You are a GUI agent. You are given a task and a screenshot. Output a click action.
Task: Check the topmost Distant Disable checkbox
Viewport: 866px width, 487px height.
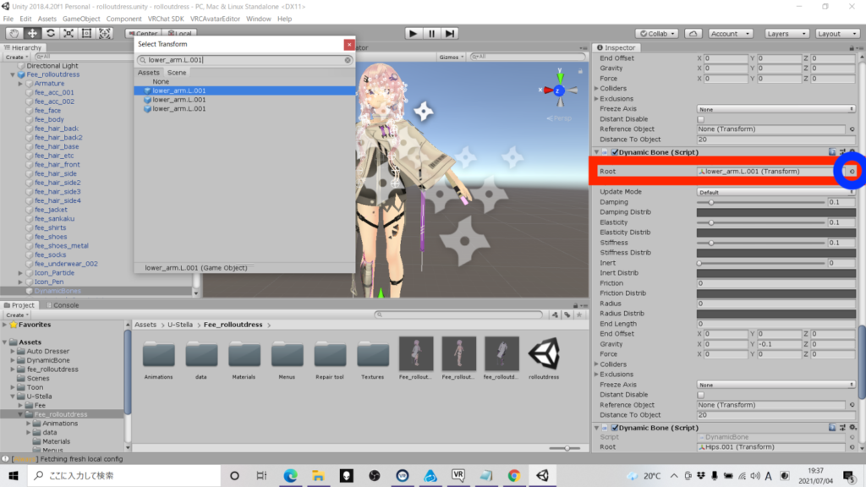(701, 119)
